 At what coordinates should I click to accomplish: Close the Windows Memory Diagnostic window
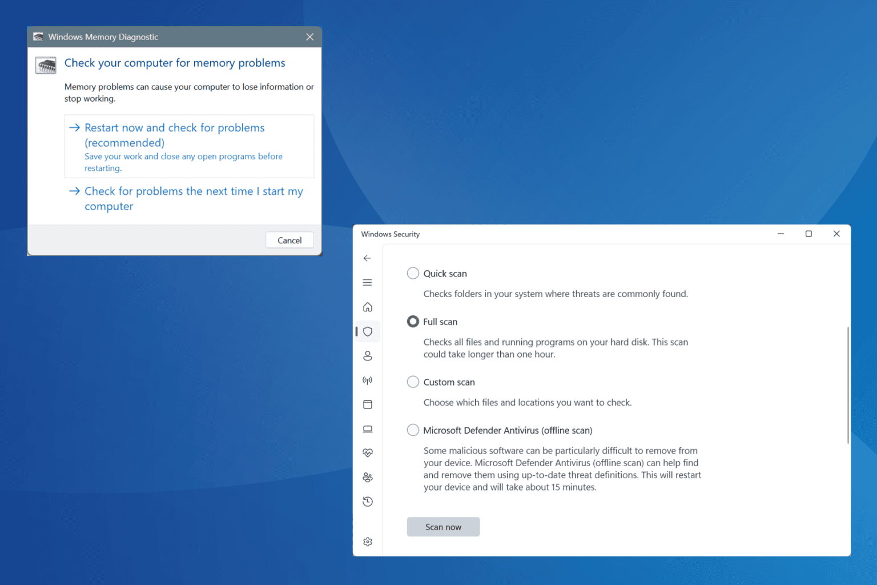point(309,37)
